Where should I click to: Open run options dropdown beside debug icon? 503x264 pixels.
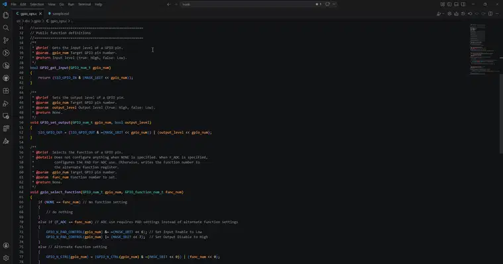443,14
